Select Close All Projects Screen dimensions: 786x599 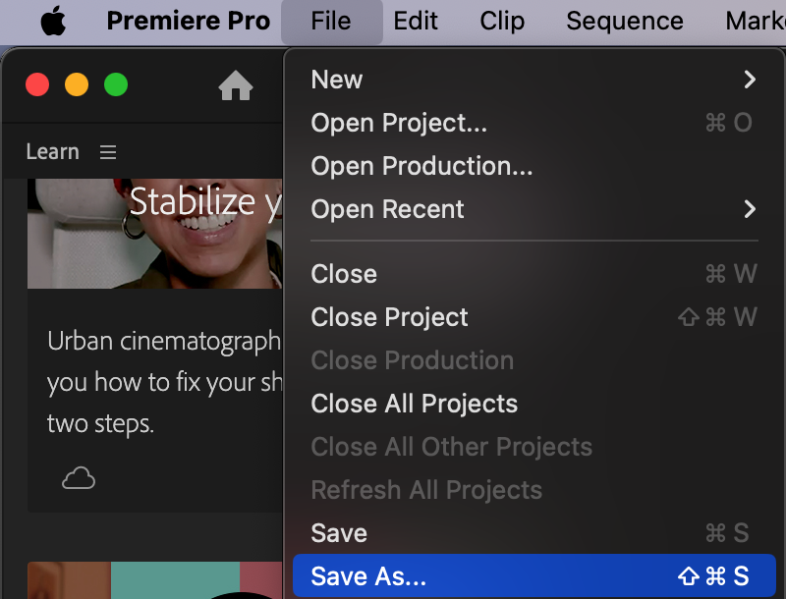414,404
